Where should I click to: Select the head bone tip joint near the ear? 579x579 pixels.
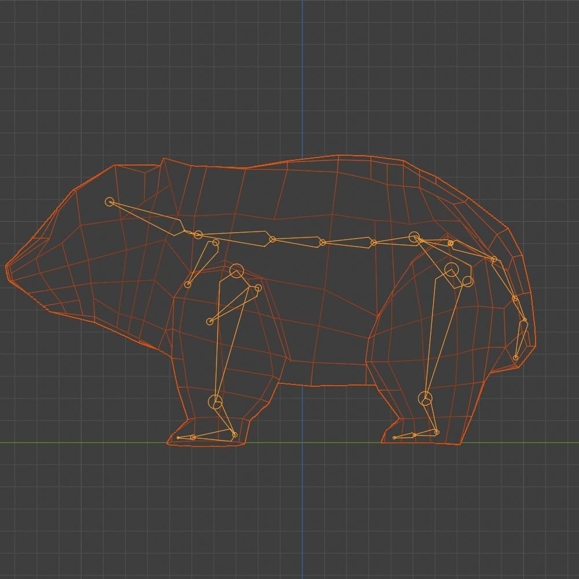(x=109, y=201)
